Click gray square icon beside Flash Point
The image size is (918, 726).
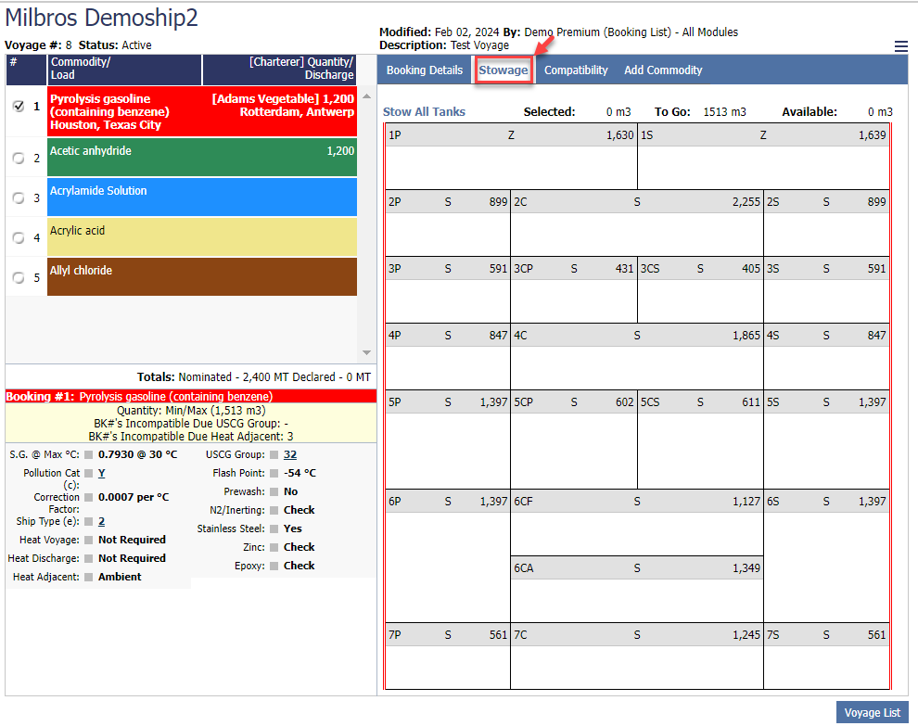(274, 473)
